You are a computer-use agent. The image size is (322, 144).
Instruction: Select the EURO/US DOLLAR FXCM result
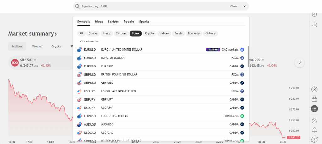click(x=161, y=58)
